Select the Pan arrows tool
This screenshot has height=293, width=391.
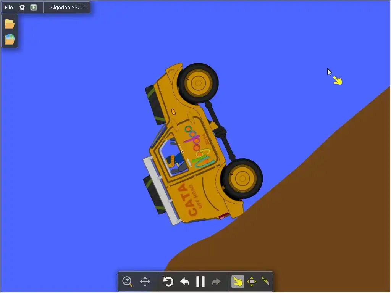point(145,282)
